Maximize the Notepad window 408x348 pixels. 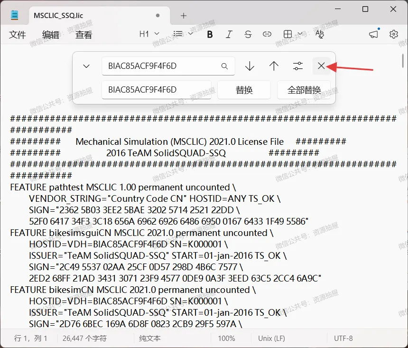pos(365,9)
